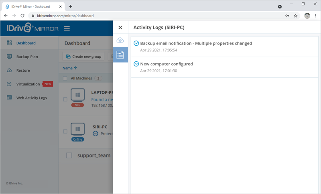Click status icon of New computer configured log
The height and width of the screenshot is (194, 321).
pos(136,64)
